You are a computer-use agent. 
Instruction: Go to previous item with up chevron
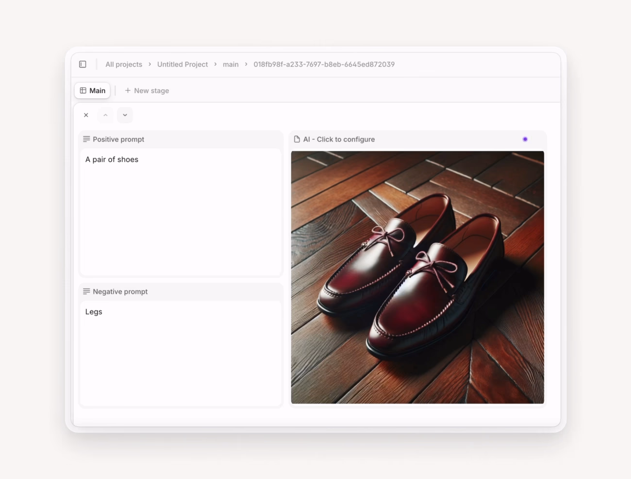point(105,115)
